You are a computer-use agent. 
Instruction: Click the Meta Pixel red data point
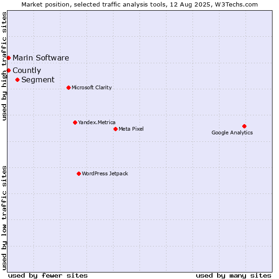pos(115,129)
